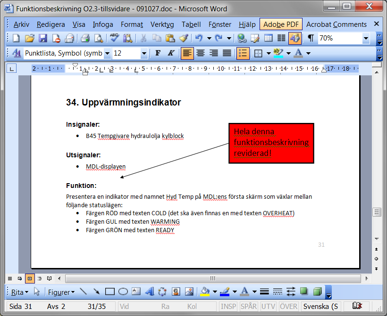Click the Svenska language indicator

coord(320,307)
